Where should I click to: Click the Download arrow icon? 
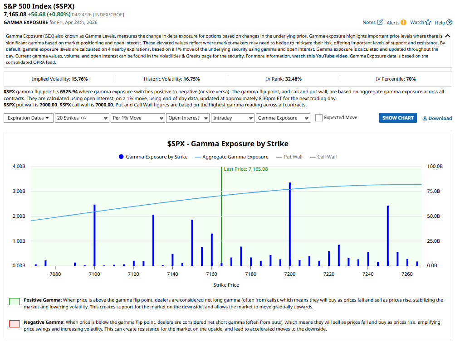click(x=425, y=118)
